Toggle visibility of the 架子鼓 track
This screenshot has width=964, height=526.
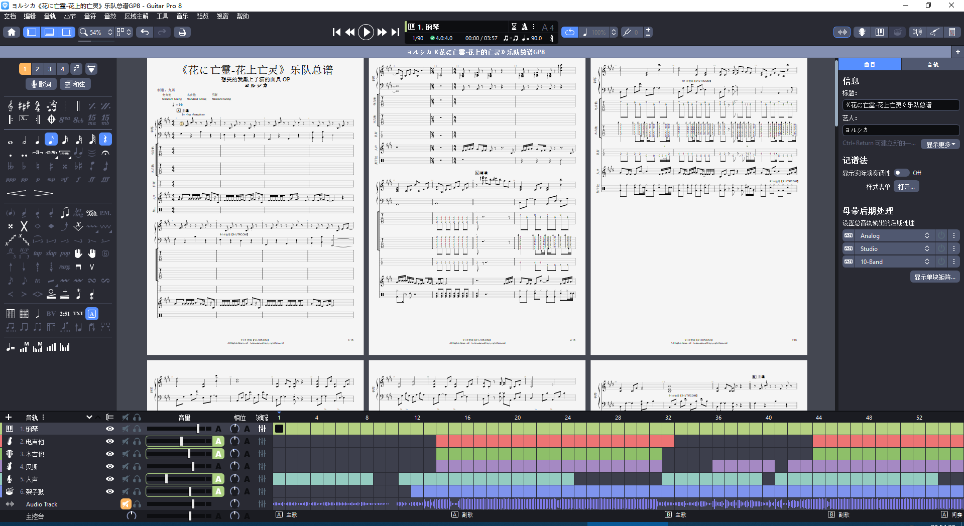click(110, 491)
